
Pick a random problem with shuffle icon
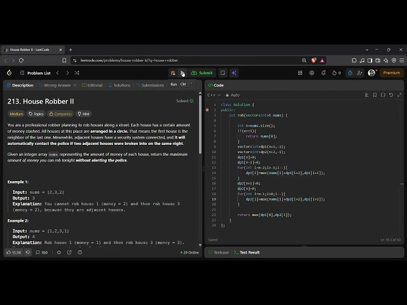point(77,73)
